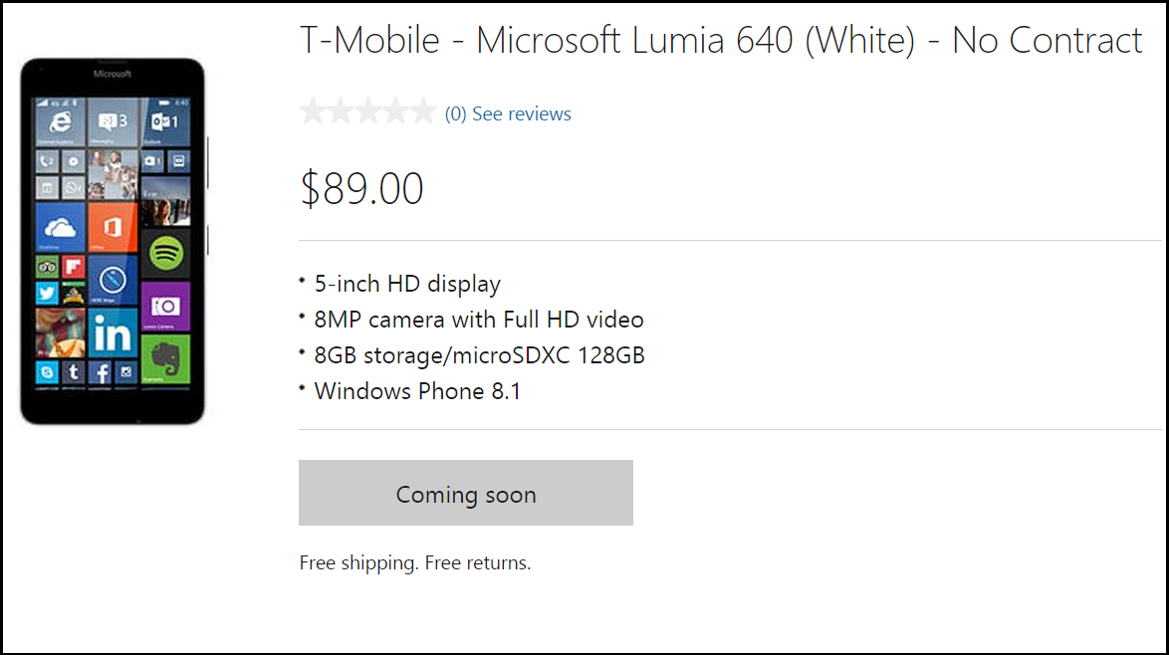
Task: Click the Tumblr tile on phone
Action: [73, 372]
